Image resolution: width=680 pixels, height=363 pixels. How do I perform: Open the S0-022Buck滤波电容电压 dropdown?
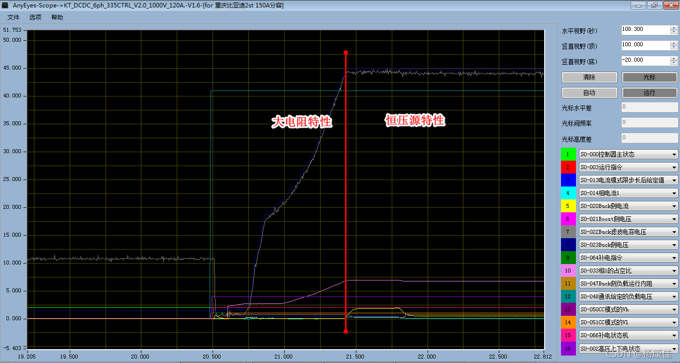point(628,232)
